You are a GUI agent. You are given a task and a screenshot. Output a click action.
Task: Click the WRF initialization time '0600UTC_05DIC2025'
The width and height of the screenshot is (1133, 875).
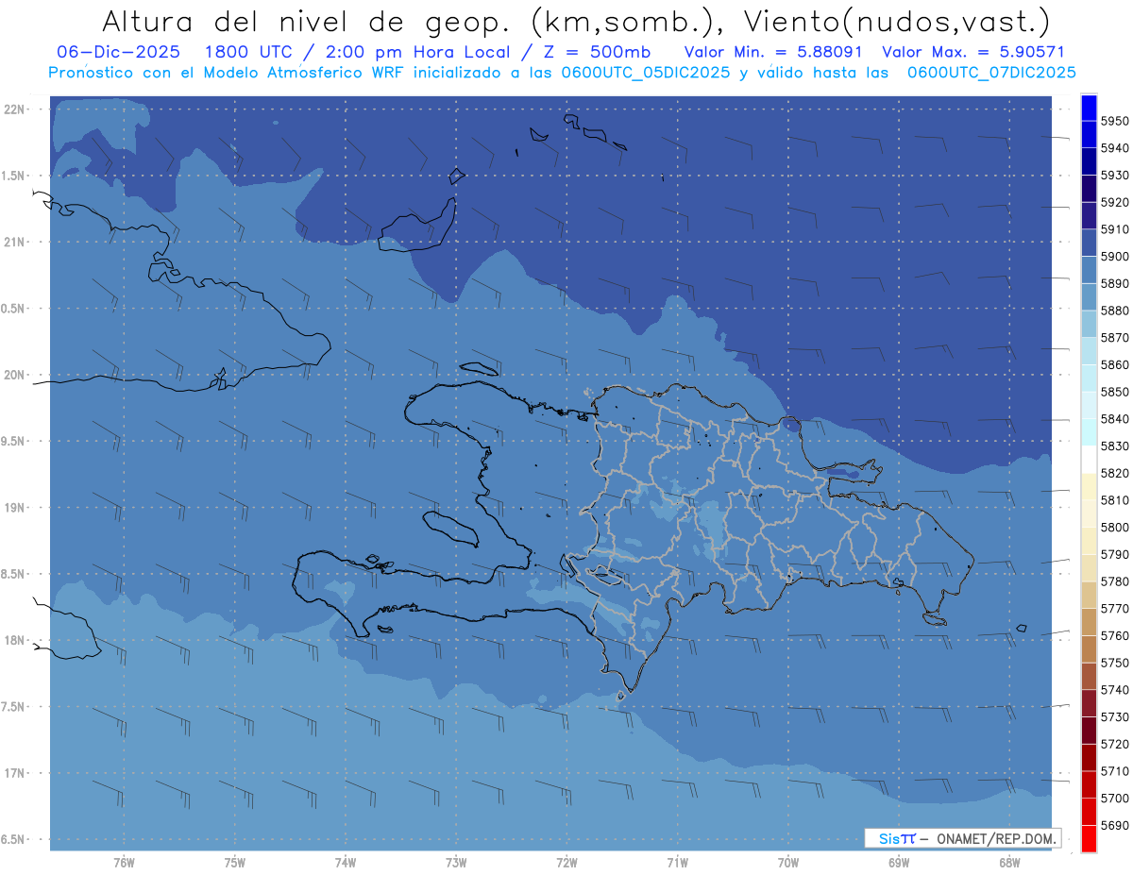[645, 73]
